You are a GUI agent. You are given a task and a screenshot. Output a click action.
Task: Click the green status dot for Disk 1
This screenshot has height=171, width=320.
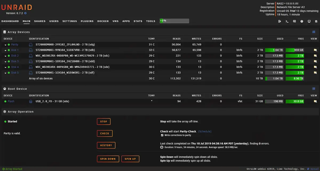tap(9, 50)
